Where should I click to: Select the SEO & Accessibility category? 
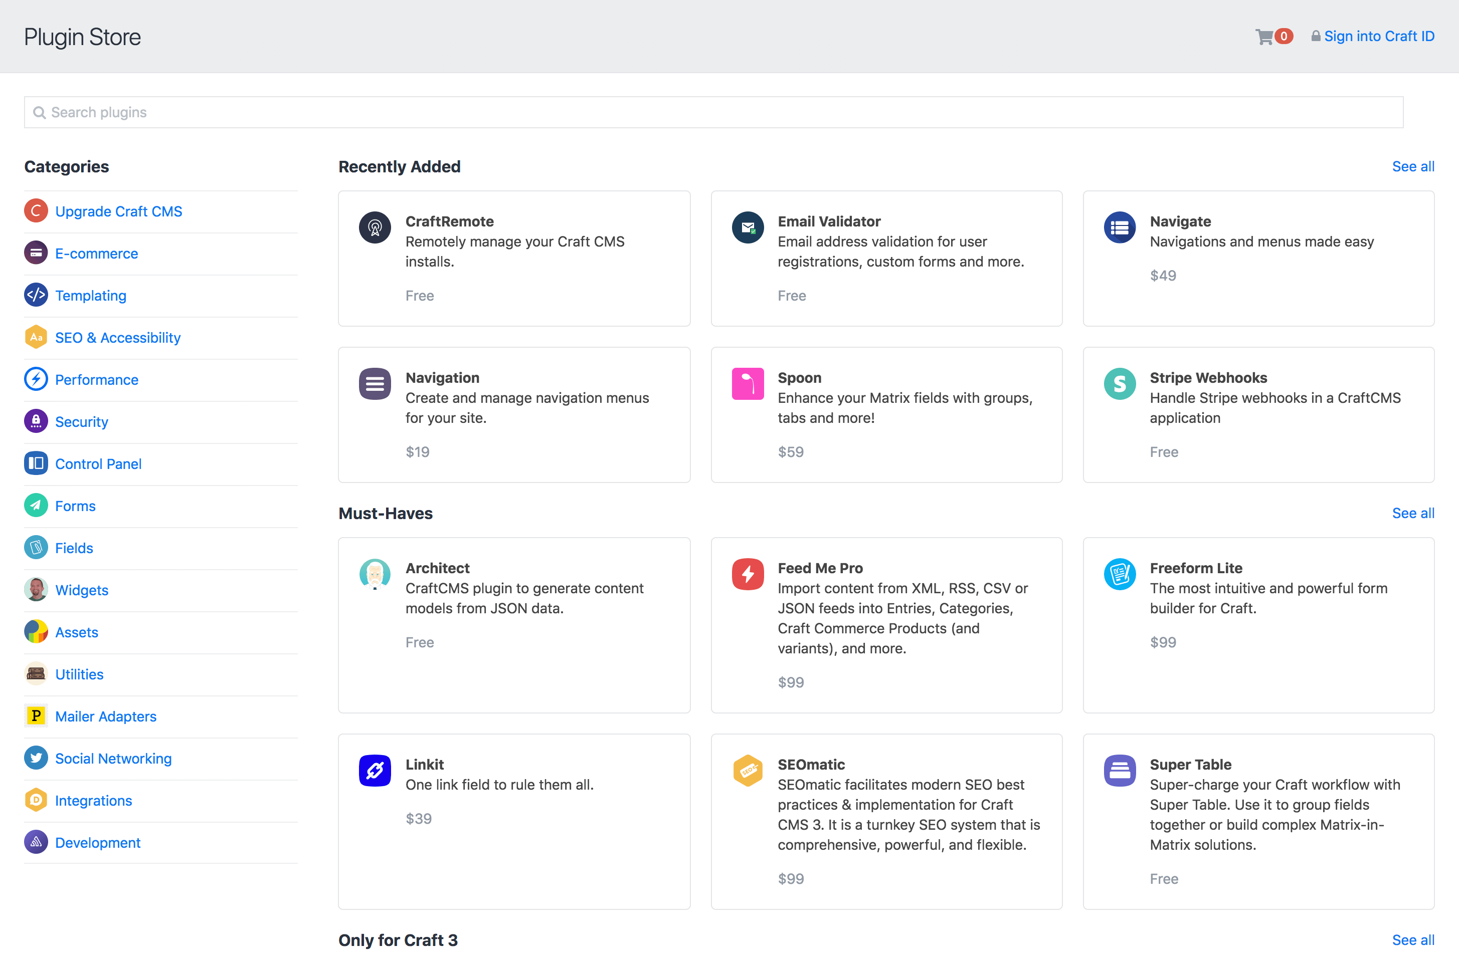[x=118, y=338]
